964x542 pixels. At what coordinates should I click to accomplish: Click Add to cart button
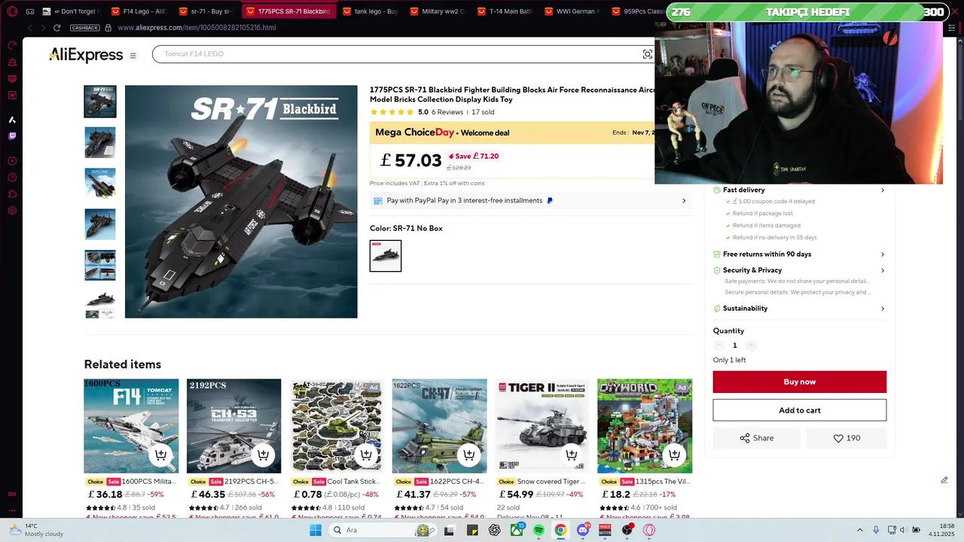point(799,410)
